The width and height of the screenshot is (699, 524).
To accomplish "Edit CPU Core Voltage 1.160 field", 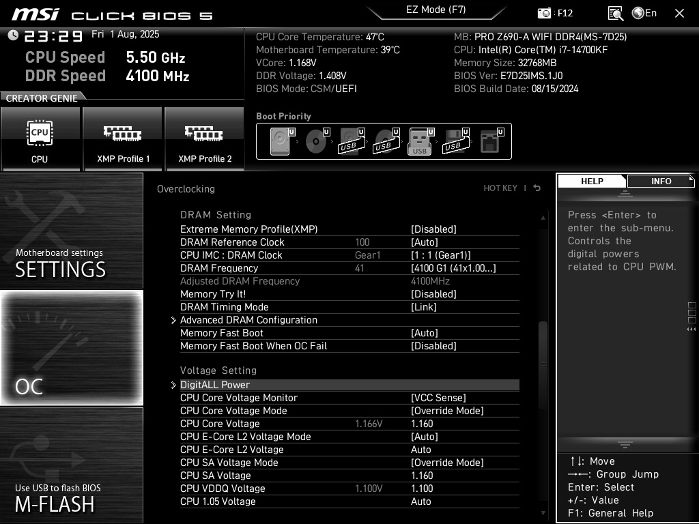I will tap(422, 423).
